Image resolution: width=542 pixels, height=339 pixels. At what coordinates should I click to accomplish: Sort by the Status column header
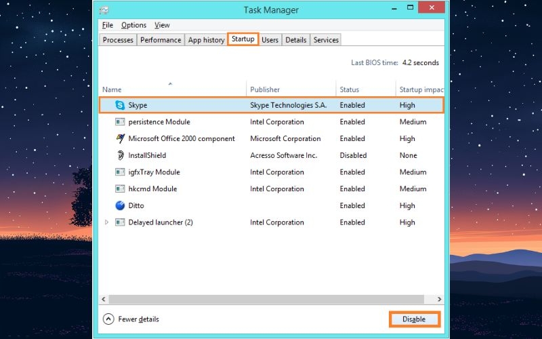click(349, 89)
